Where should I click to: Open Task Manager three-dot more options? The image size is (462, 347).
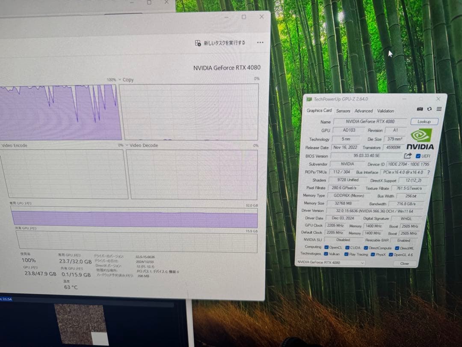pyautogui.click(x=260, y=43)
